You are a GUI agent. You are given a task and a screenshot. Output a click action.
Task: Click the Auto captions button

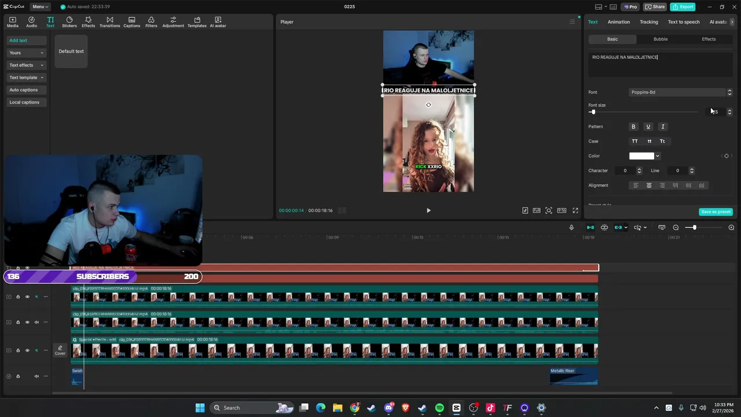click(27, 90)
